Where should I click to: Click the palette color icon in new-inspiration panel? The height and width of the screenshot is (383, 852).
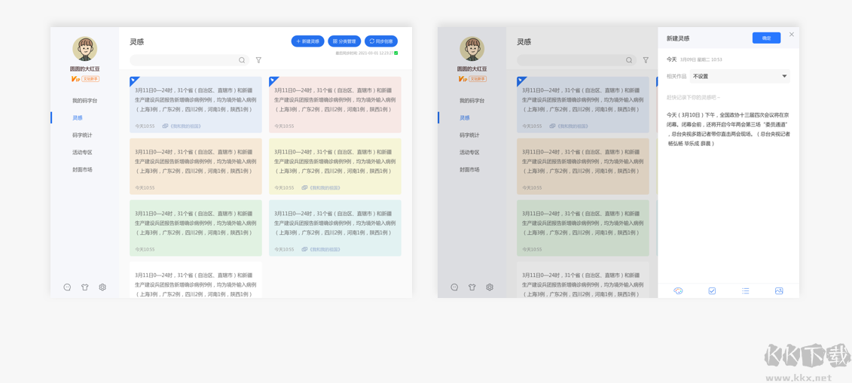678,291
